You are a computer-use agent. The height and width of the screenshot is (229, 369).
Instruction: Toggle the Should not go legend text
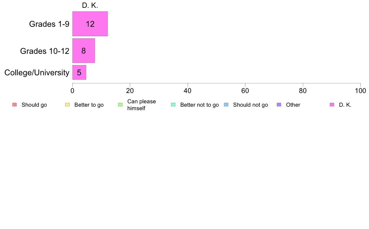(x=250, y=105)
